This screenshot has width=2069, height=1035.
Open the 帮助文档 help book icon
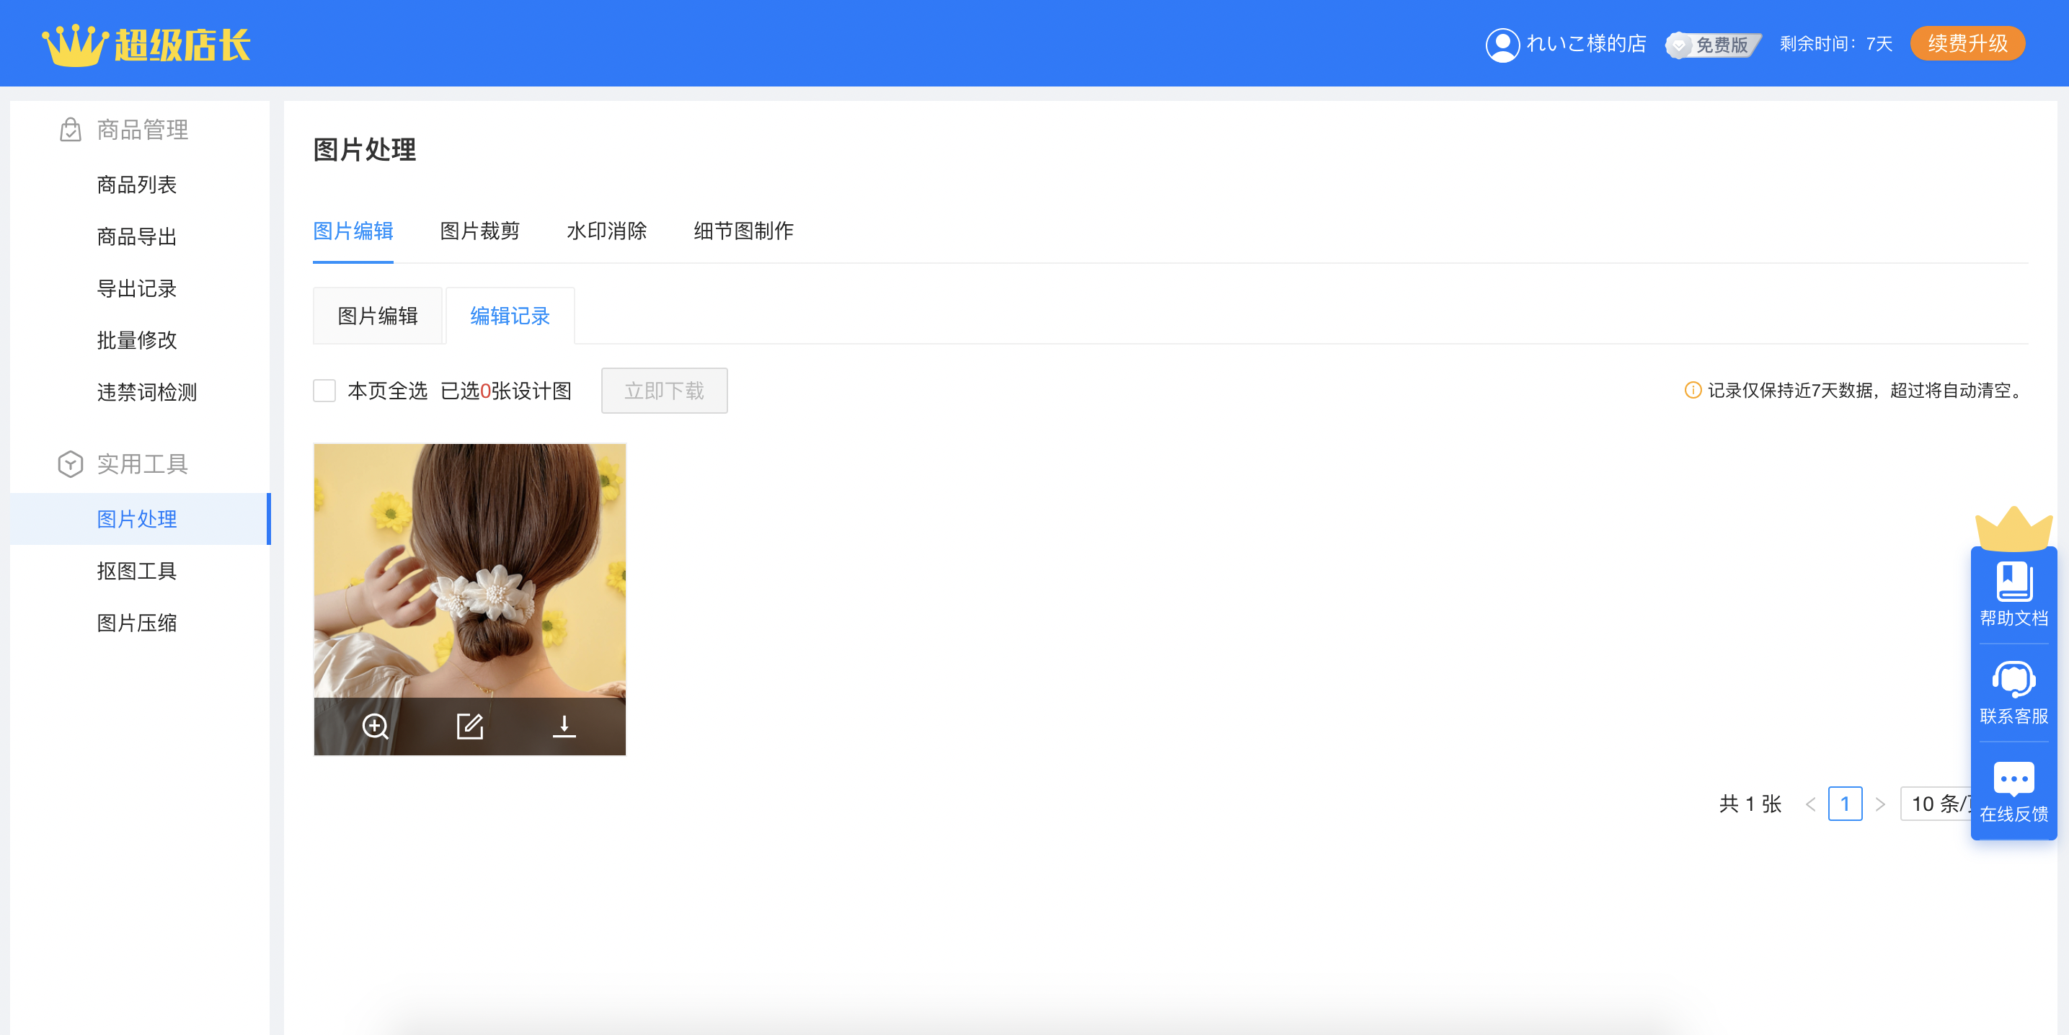[2013, 582]
